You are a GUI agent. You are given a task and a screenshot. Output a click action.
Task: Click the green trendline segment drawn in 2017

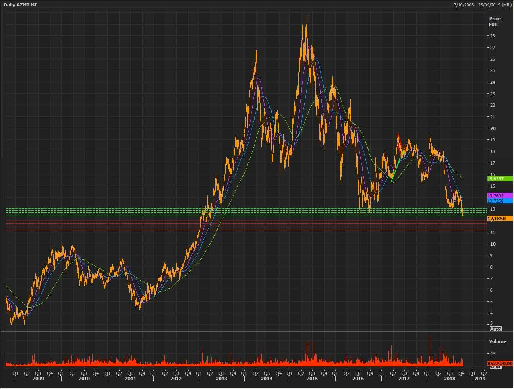click(396, 168)
